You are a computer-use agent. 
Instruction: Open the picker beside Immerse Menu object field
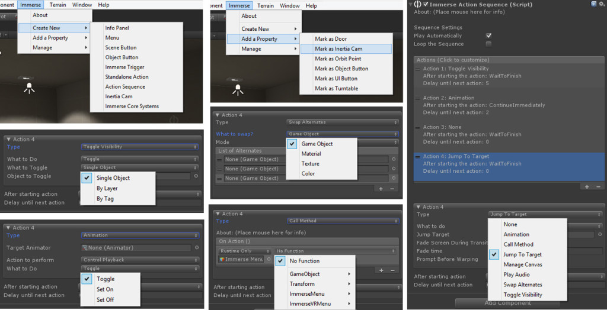tap(269, 259)
